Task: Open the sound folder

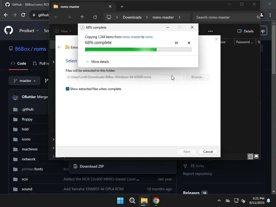Action: point(27,189)
